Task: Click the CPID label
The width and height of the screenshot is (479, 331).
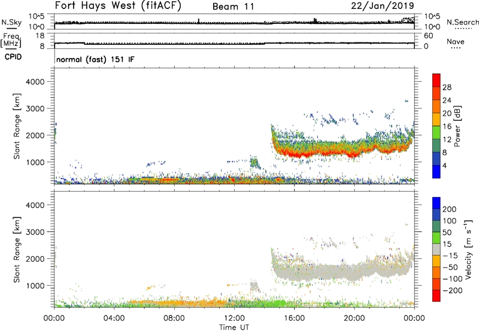Action: [13, 57]
